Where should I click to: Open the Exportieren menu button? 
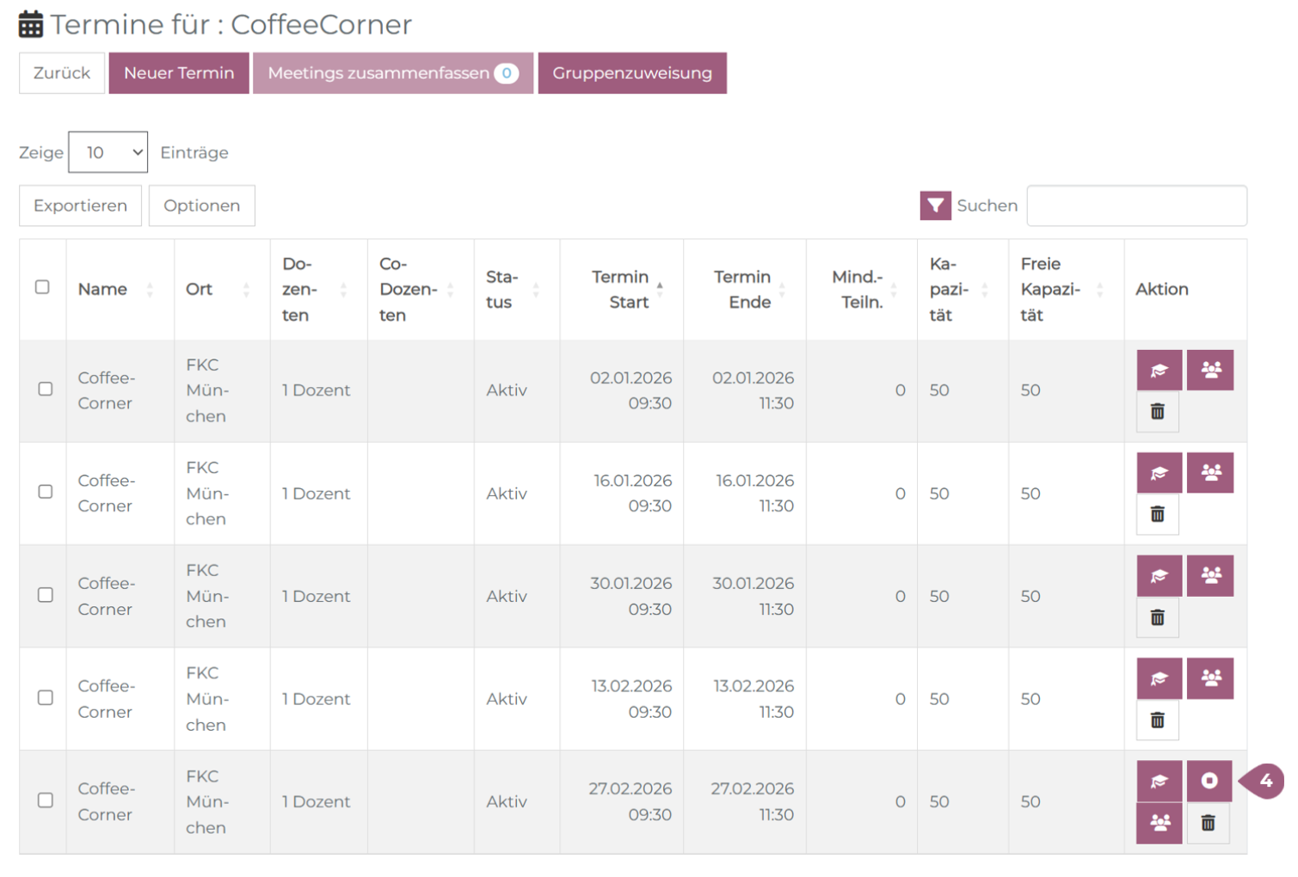click(80, 205)
